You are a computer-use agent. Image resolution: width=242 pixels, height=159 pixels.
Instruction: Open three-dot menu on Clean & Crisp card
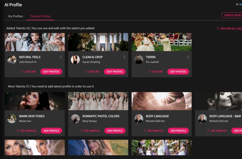click(124, 57)
